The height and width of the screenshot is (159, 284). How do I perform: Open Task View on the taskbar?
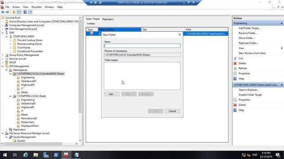[15, 155]
